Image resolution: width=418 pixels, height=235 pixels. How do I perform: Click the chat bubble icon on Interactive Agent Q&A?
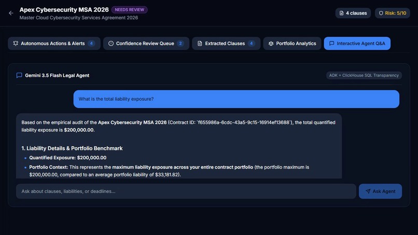tap(331, 43)
